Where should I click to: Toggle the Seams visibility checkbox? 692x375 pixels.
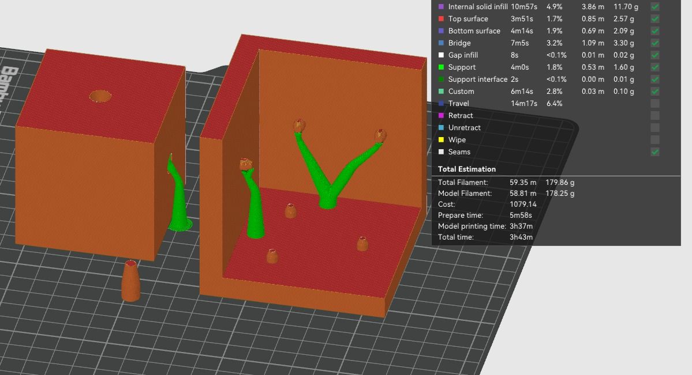655,152
